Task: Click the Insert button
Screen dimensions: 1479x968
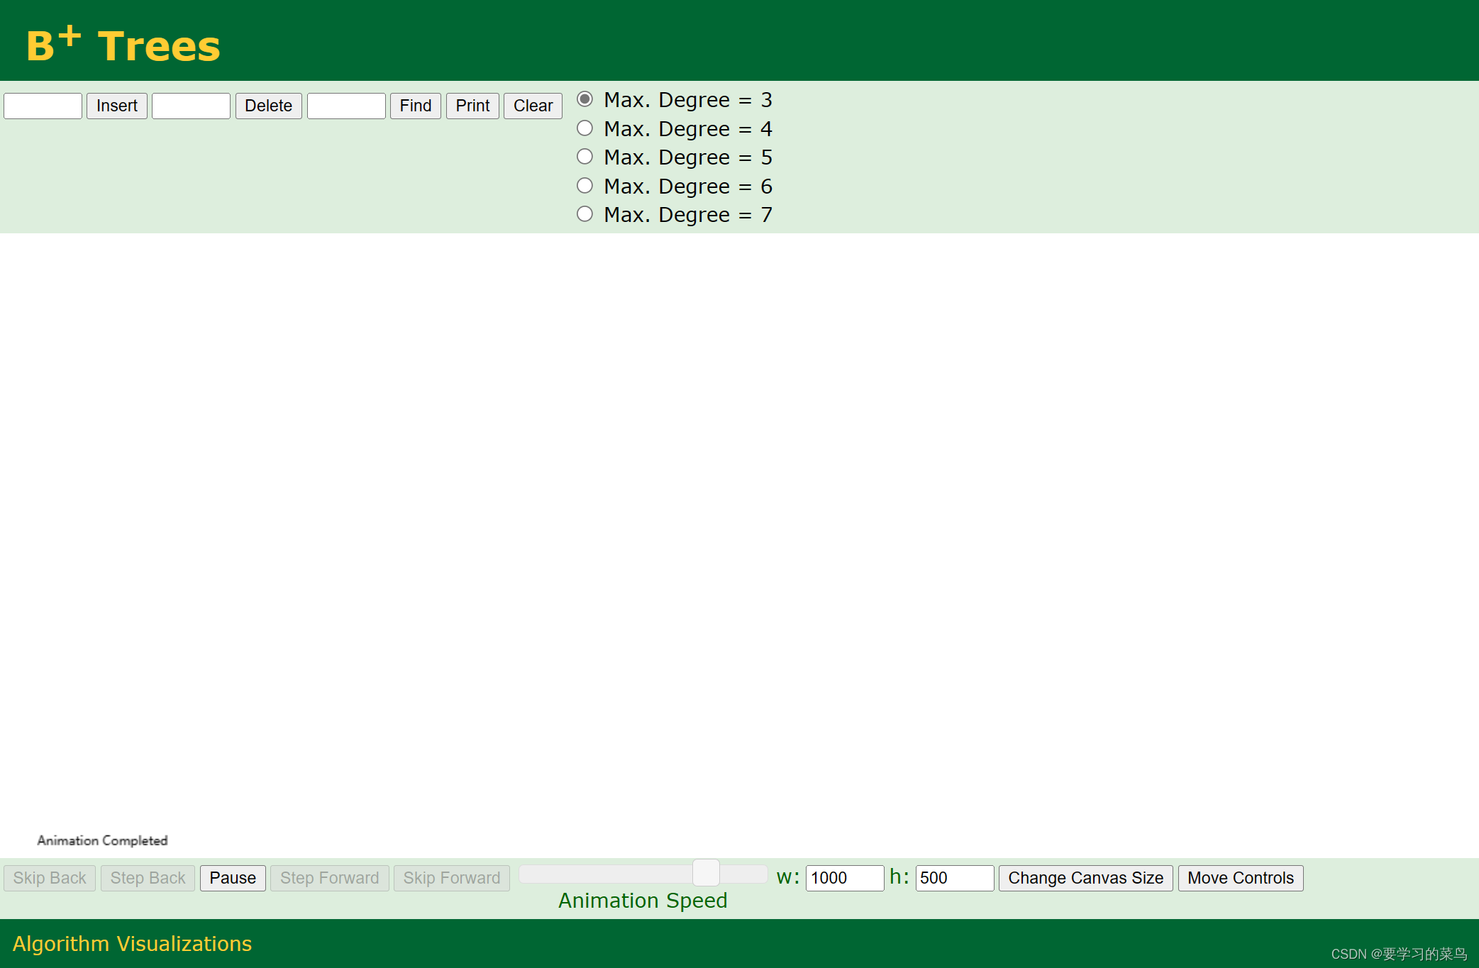Action: tap(116, 106)
